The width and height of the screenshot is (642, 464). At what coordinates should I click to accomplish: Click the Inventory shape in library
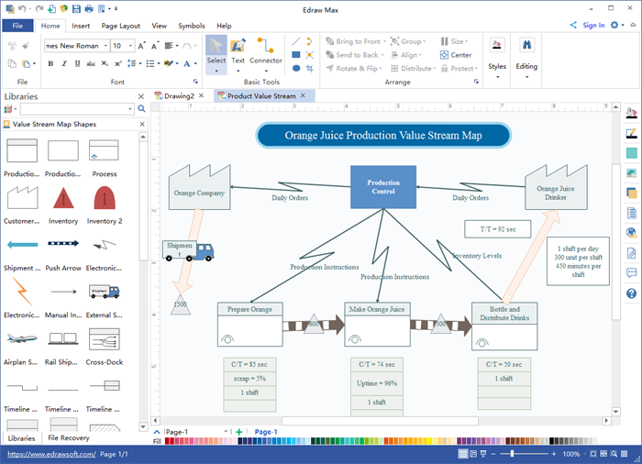point(63,202)
